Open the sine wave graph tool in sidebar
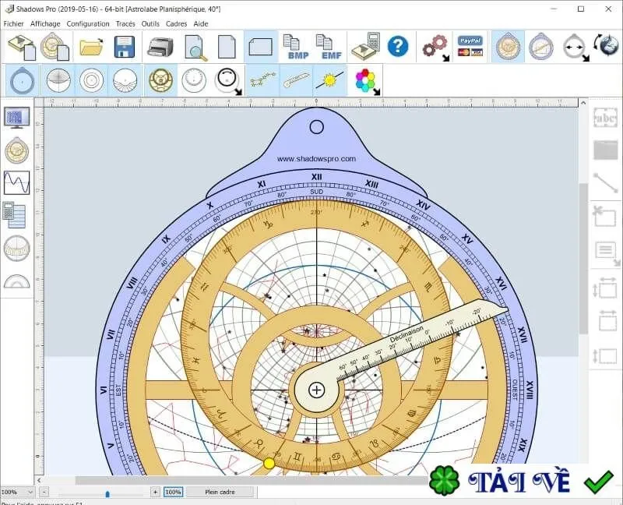 click(16, 182)
